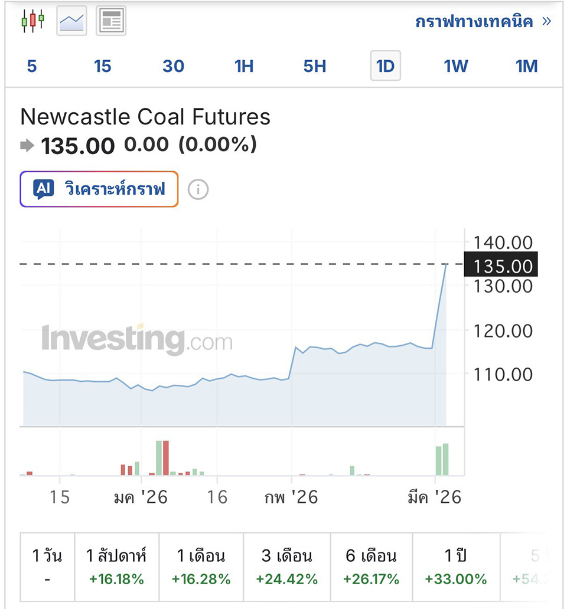The width and height of the screenshot is (567, 609).
Task: Choose the 5H timeframe
Action: tap(315, 66)
